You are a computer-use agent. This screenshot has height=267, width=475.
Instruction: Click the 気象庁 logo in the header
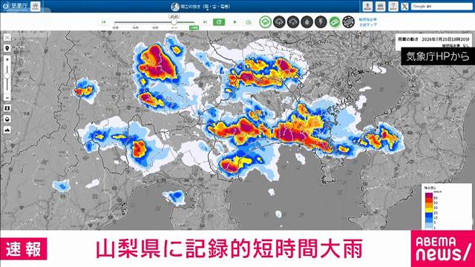[x=15, y=6]
